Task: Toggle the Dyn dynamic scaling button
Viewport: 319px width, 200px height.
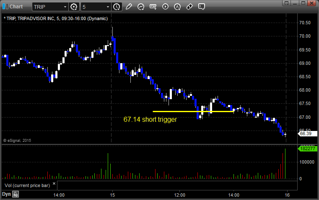Action: (x=6, y=194)
